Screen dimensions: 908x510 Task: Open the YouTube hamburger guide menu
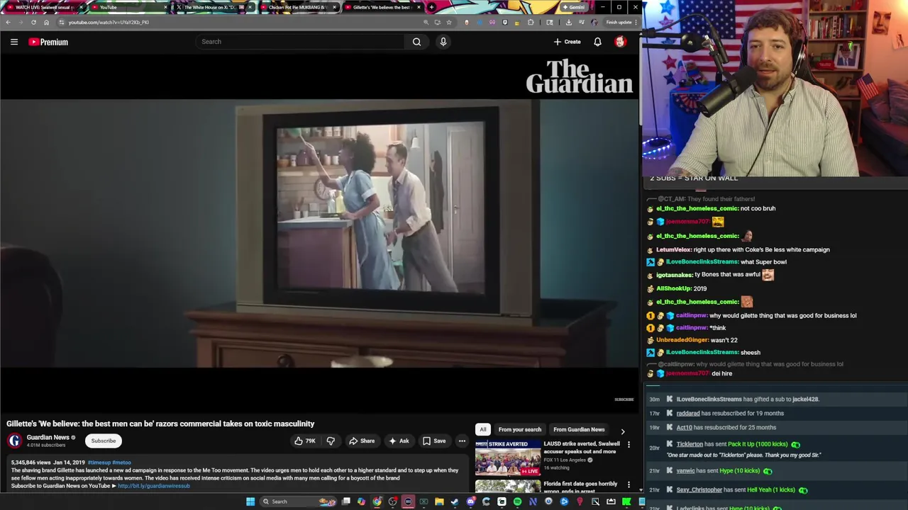click(14, 42)
